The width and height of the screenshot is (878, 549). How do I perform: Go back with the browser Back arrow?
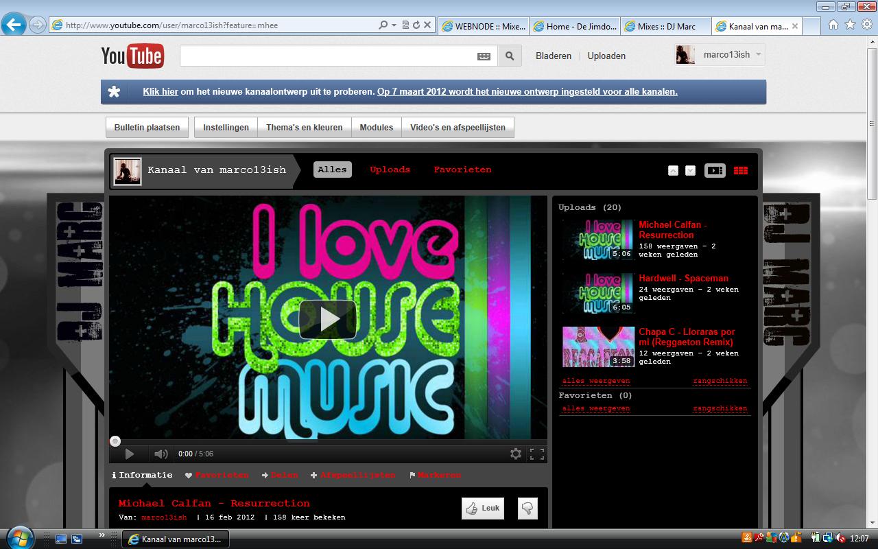point(14,25)
